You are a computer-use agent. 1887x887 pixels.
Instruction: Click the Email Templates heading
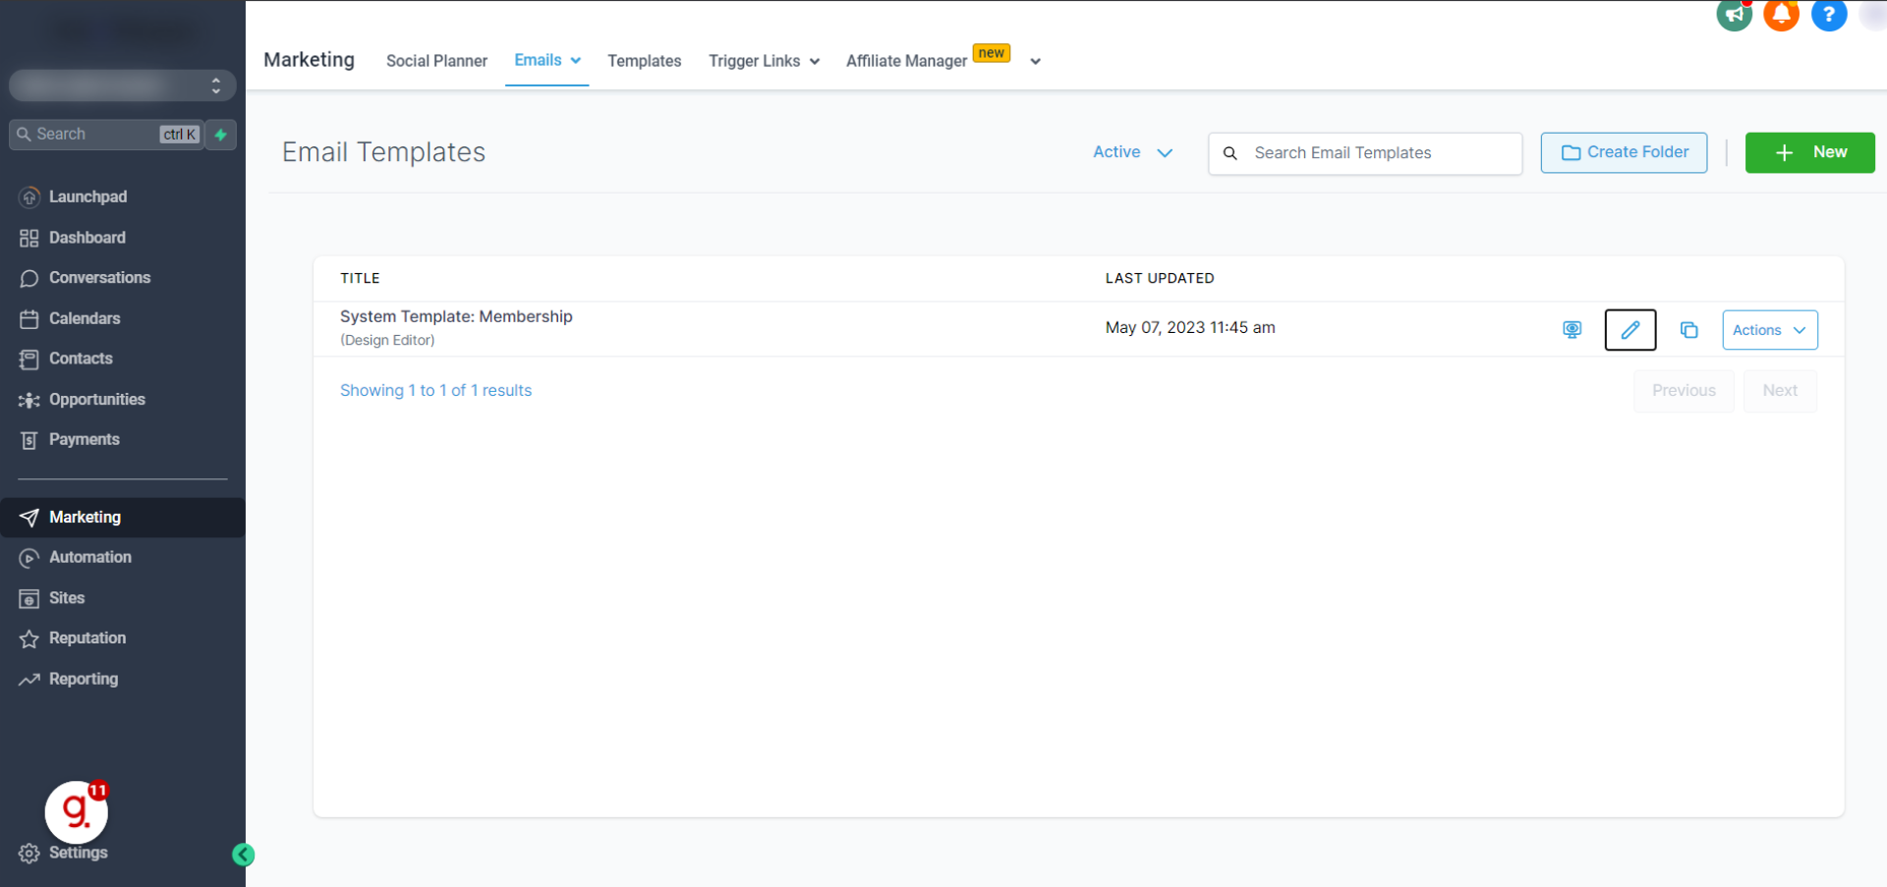(x=383, y=152)
